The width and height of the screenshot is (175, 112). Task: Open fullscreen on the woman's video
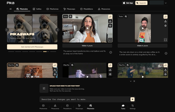[x=110, y=40]
